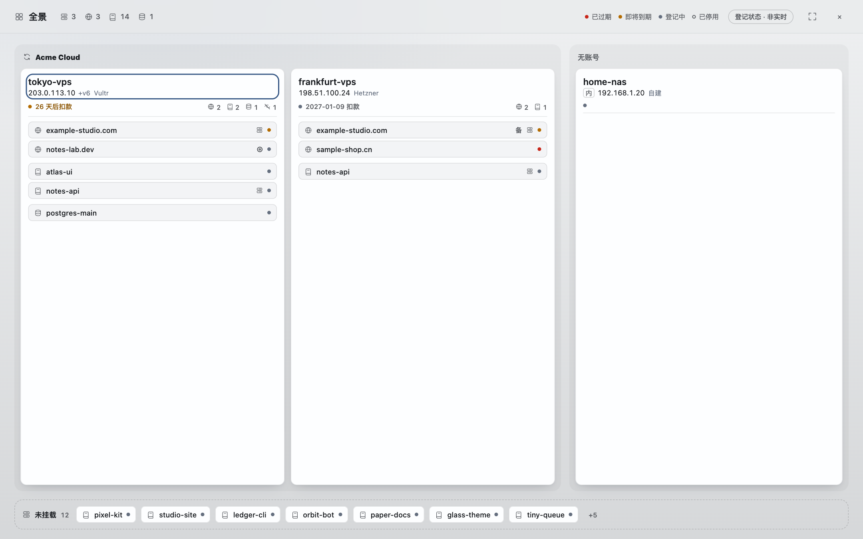Expand the +5 more unmounted items
Viewport: 863px width, 539px height.
point(593,515)
